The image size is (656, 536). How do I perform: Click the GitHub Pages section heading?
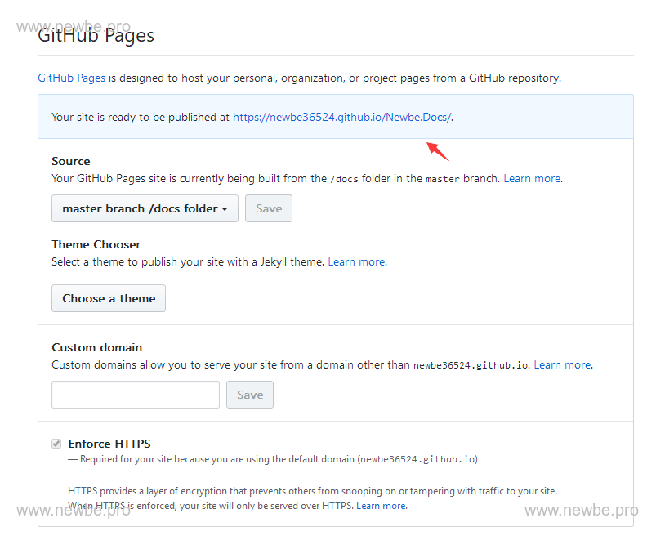[x=96, y=35]
